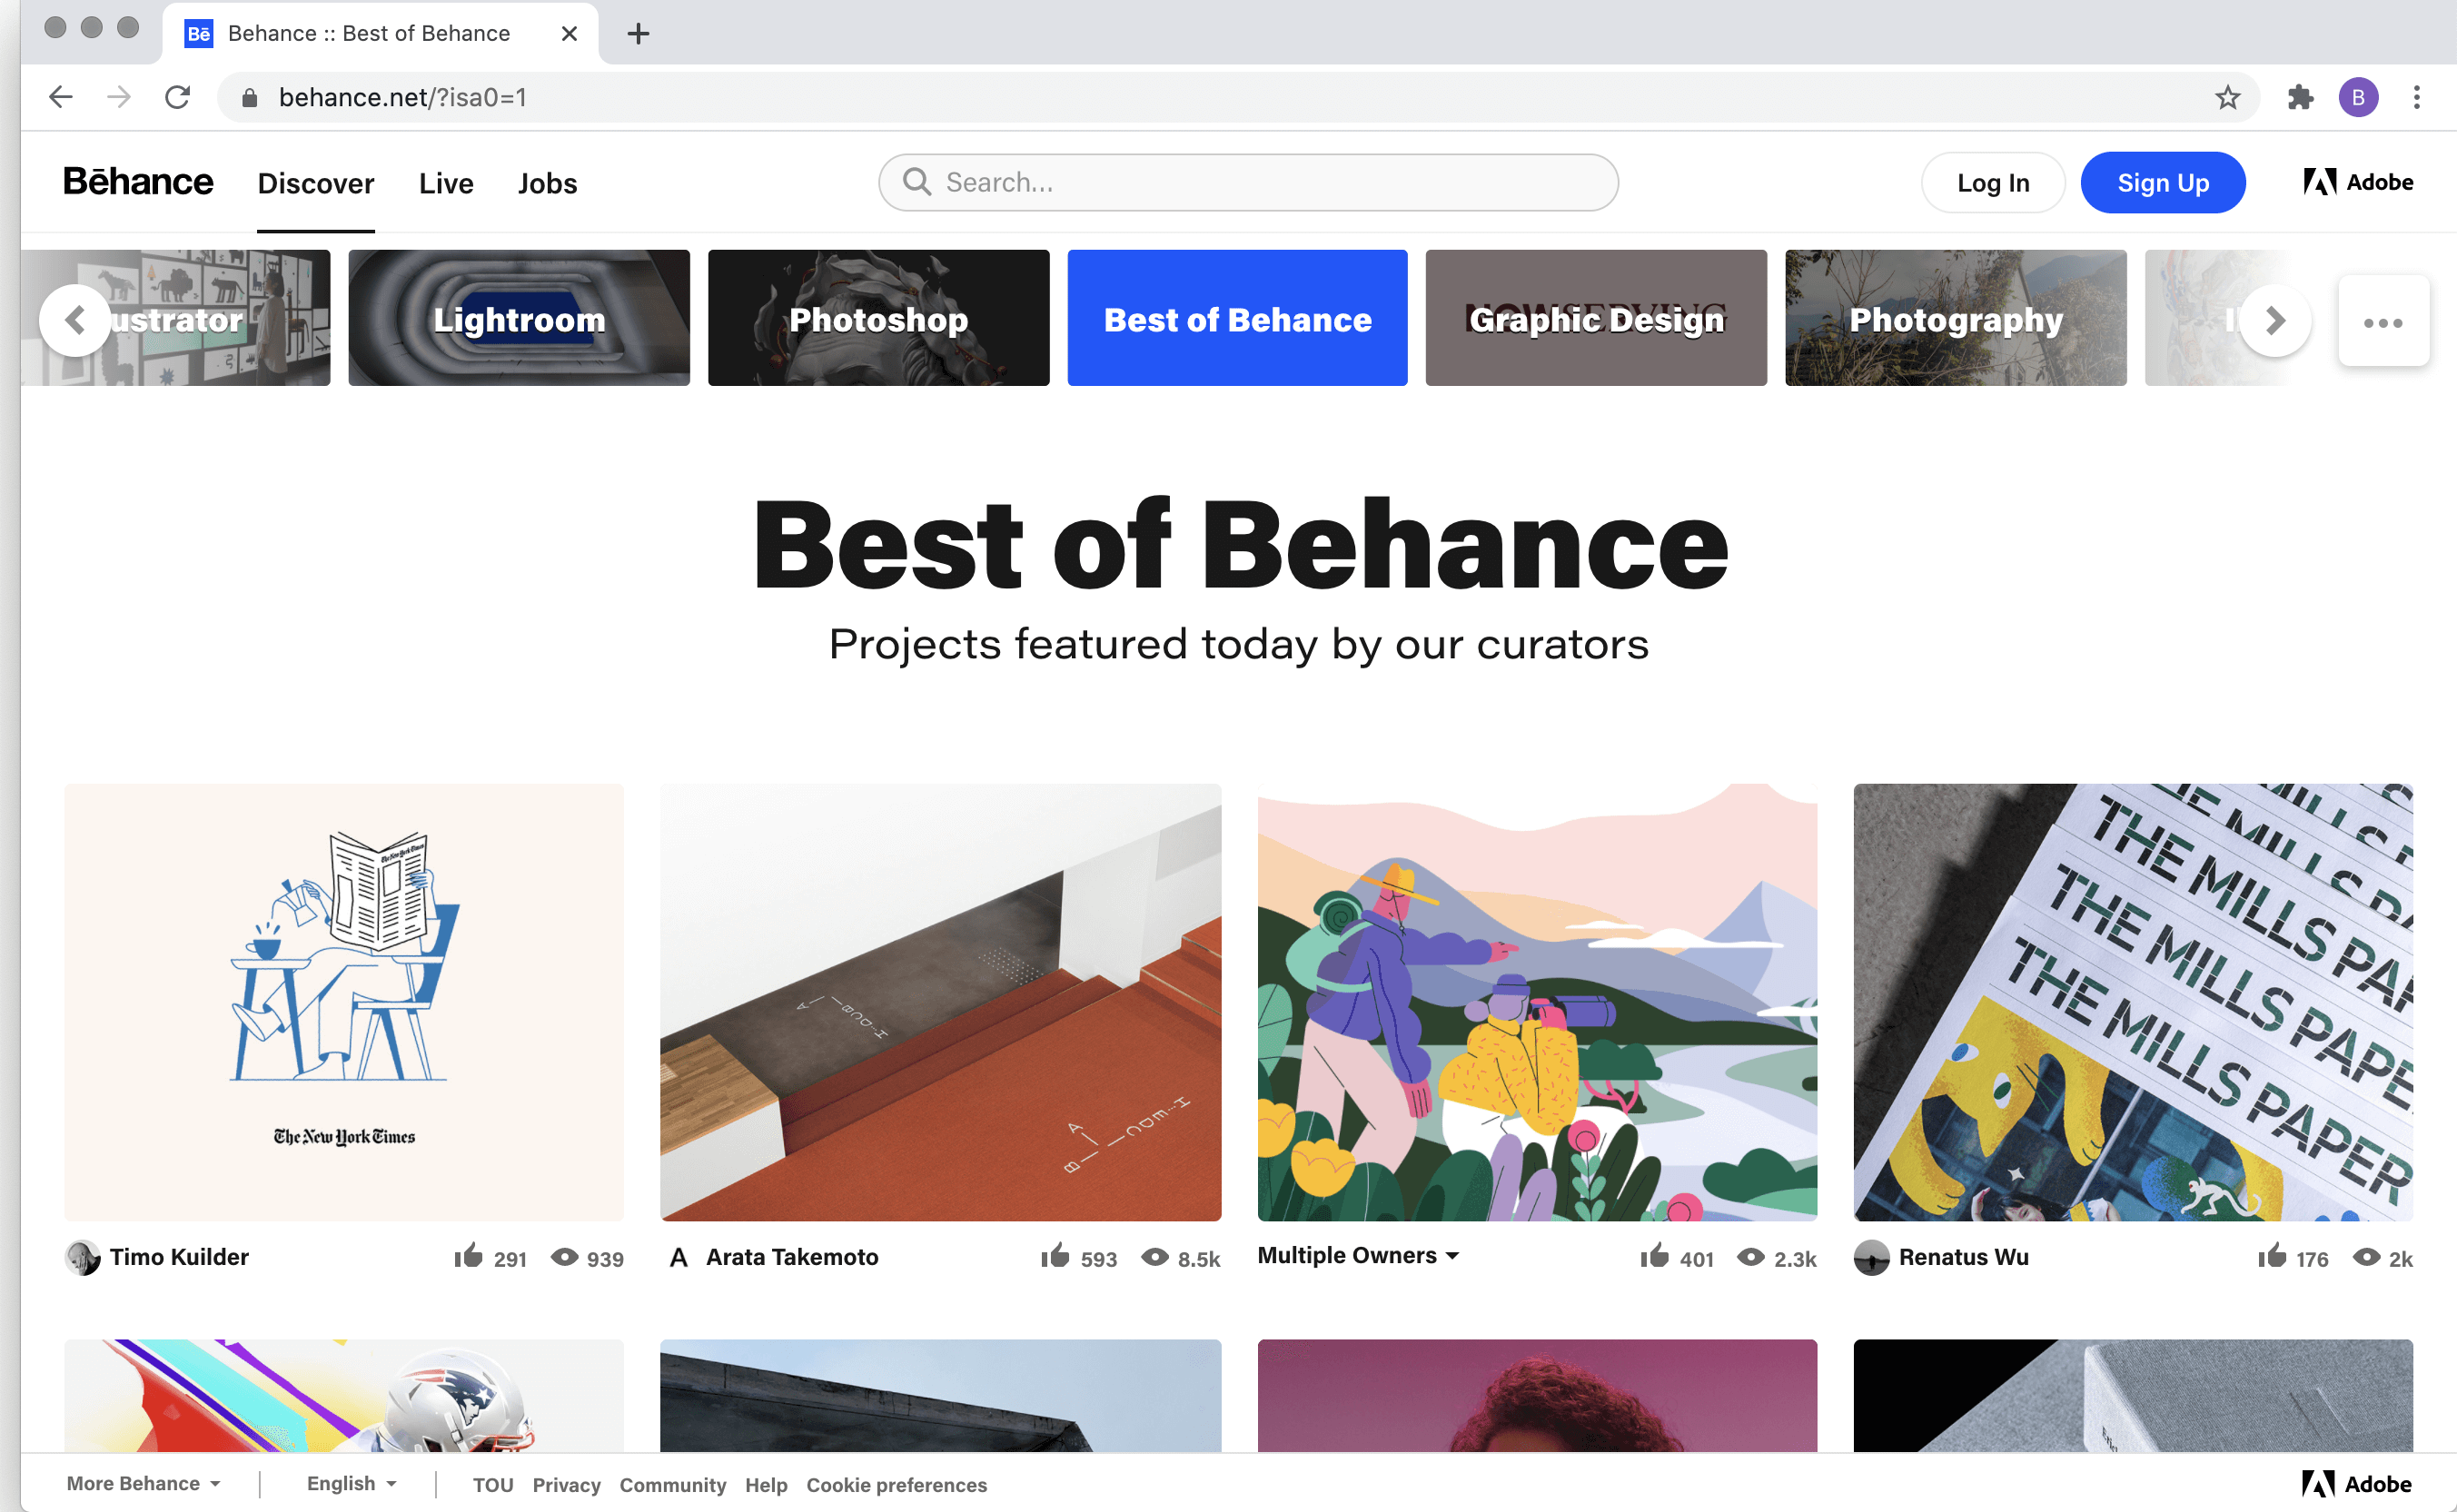Viewport: 2457px width, 1512px height.
Task: Open the more categories ellipsis button
Action: [x=2383, y=321]
